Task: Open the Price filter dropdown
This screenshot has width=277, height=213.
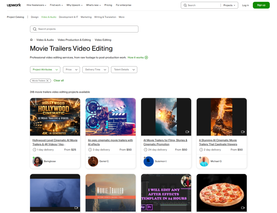Action: 71,69
